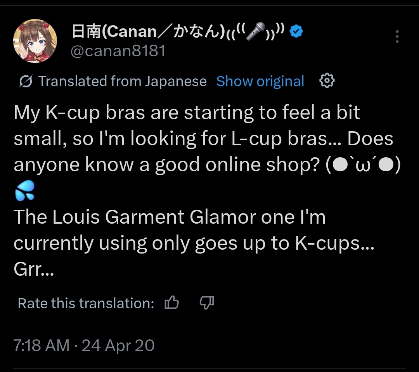419x372 pixels.
Task: Click the blue verified badge
Action: click(296, 31)
